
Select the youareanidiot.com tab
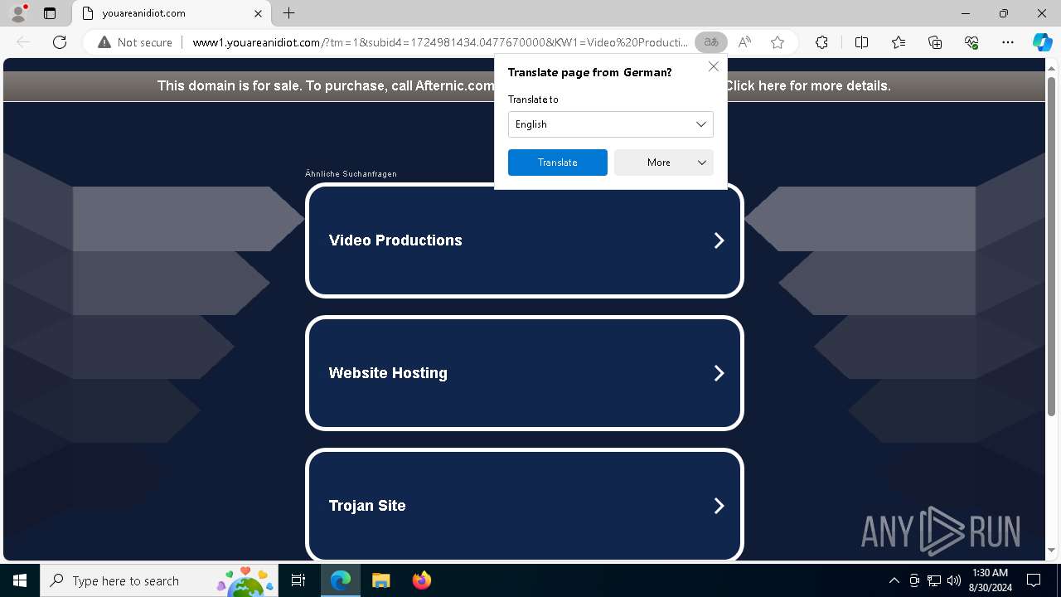[172, 13]
